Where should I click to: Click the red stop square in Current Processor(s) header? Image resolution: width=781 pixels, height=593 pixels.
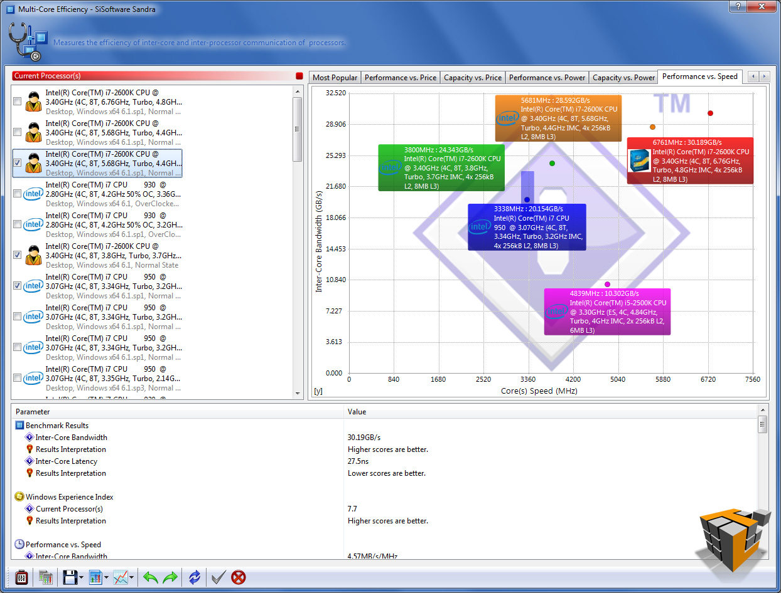coord(299,76)
